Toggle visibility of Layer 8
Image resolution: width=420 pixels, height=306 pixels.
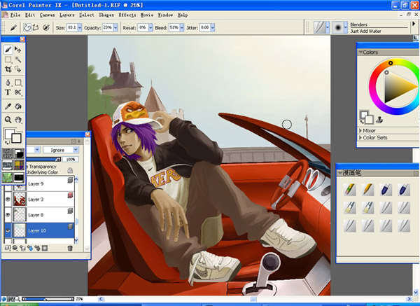click(8, 215)
